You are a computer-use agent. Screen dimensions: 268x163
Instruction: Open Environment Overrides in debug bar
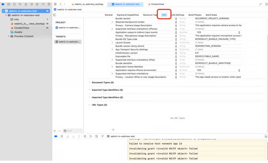pyautogui.click(x=96, y=136)
